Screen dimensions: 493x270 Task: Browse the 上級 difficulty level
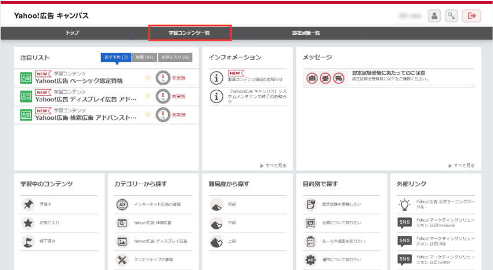[x=232, y=241]
